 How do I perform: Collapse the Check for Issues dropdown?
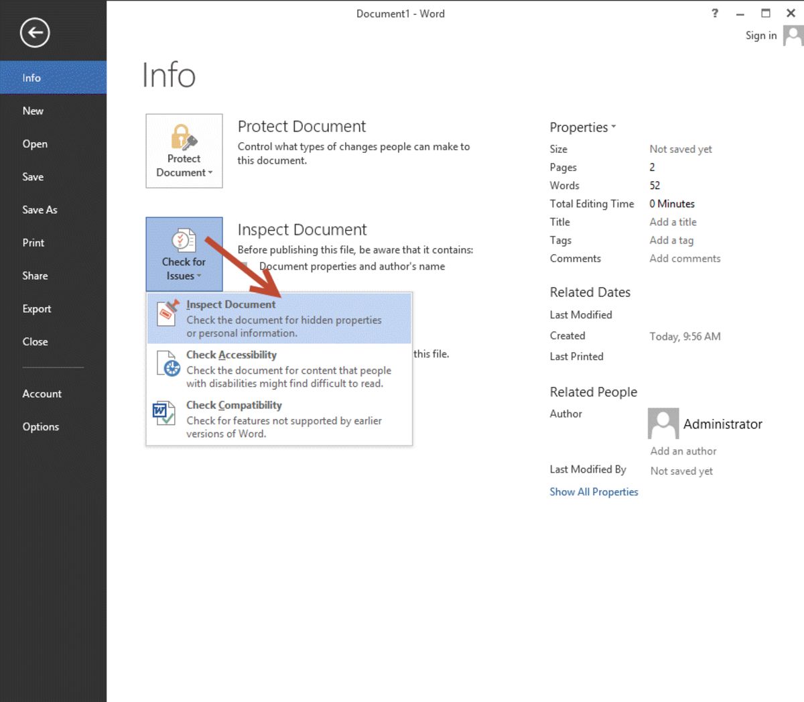(x=184, y=254)
